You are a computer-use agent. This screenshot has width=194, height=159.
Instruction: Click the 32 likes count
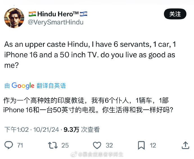pos(109,146)
